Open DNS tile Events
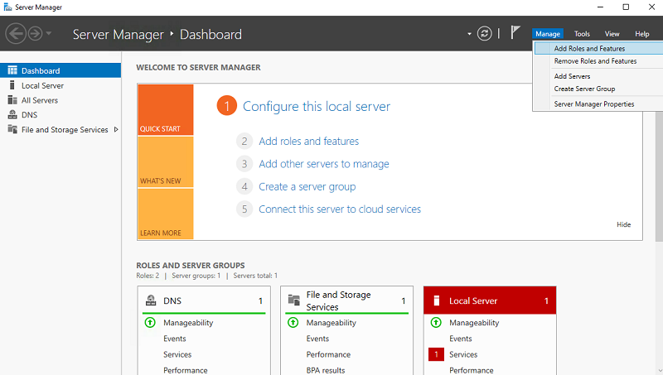Viewport: 663px width, 375px height. (x=175, y=339)
